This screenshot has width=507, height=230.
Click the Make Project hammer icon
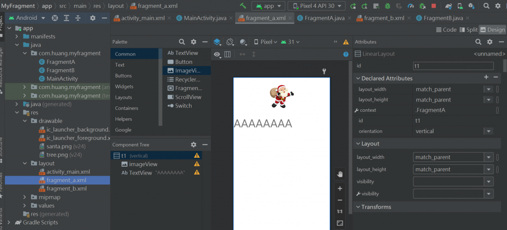click(x=243, y=6)
